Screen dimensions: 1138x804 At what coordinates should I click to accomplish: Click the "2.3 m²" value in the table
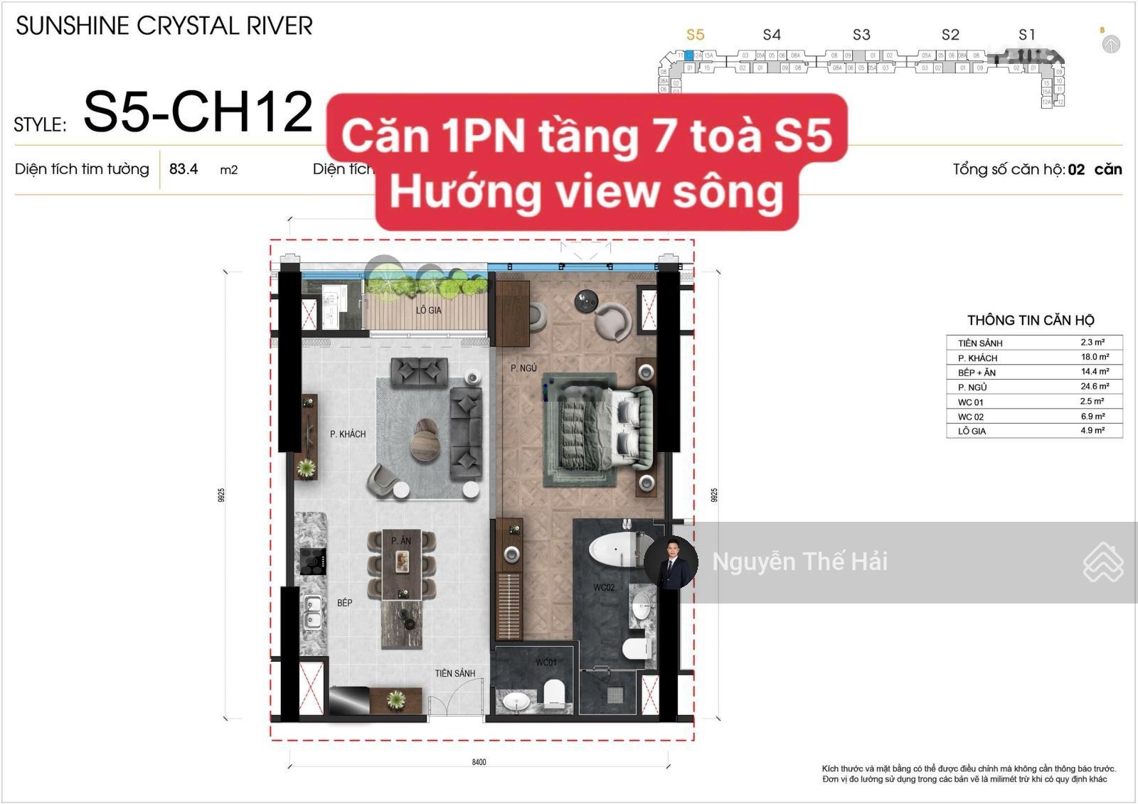(x=1092, y=342)
